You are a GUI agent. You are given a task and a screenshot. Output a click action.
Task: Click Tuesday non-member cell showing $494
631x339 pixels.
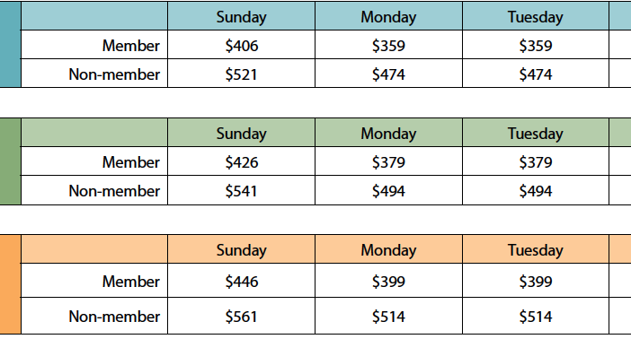pyautogui.click(x=535, y=191)
